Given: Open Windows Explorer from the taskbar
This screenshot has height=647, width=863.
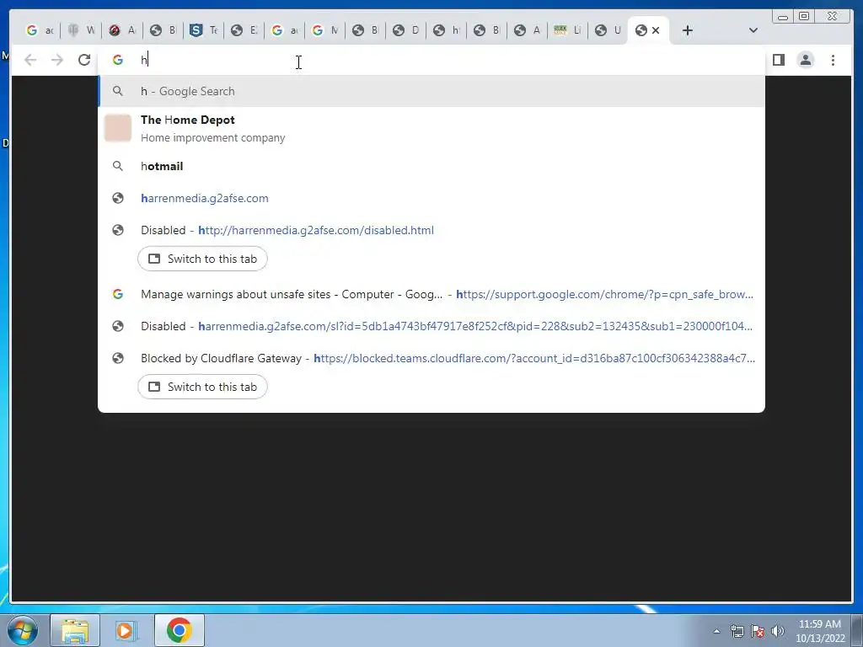Looking at the screenshot, I should [75, 630].
